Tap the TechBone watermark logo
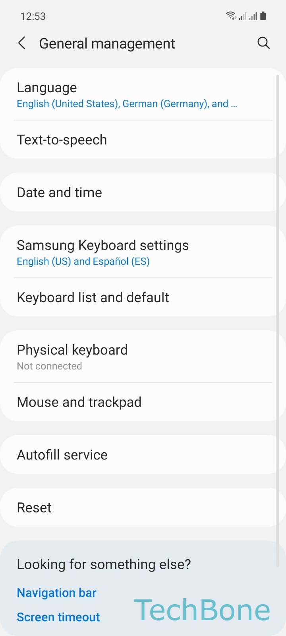The height and width of the screenshot is (636, 286). (202, 610)
